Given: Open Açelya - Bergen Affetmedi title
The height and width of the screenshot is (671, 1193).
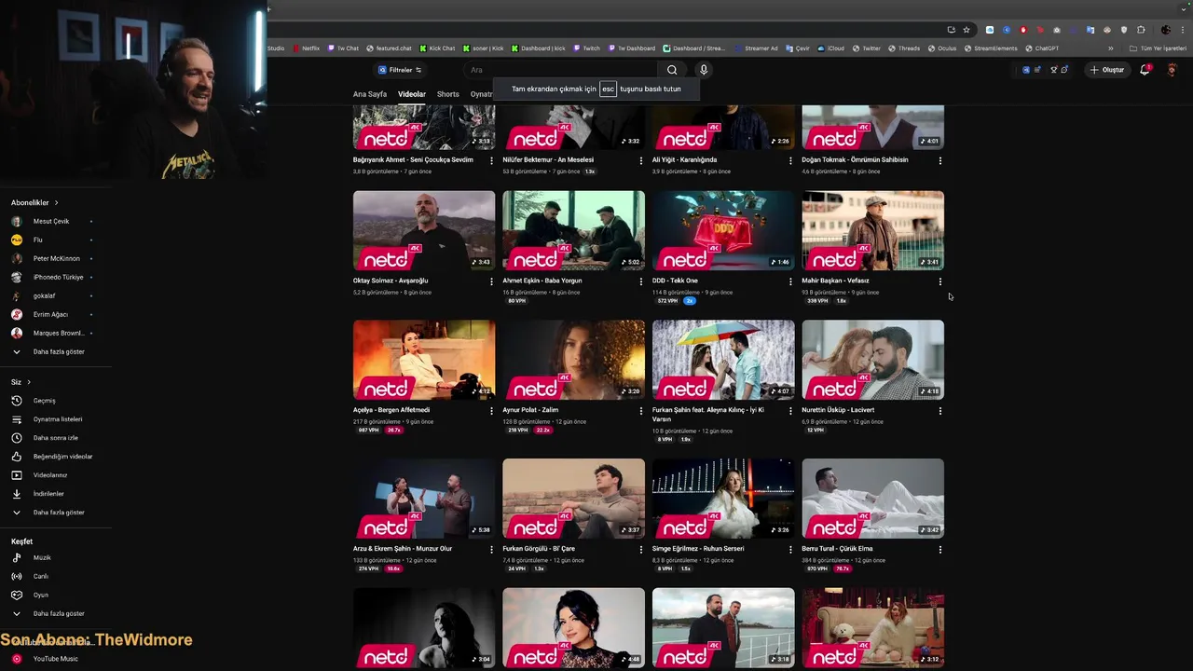Looking at the screenshot, I should pyautogui.click(x=391, y=410).
